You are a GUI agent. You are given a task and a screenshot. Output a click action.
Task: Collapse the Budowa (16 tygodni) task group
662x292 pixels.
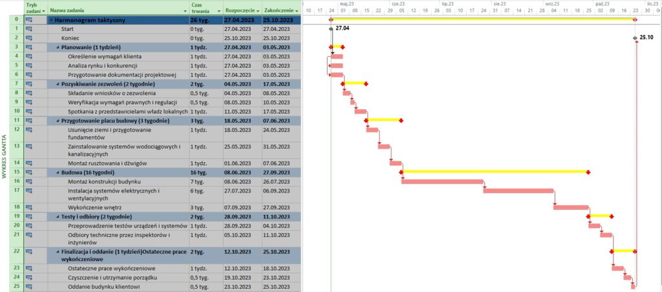coord(58,172)
